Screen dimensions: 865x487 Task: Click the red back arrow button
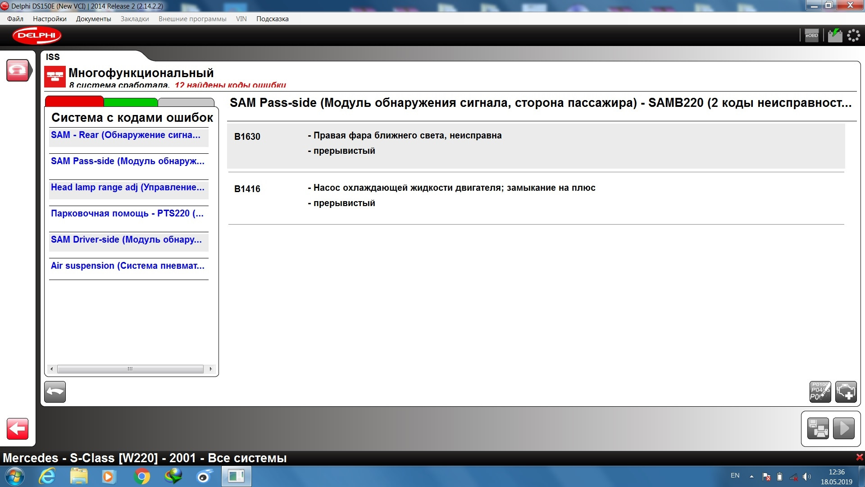[18, 428]
